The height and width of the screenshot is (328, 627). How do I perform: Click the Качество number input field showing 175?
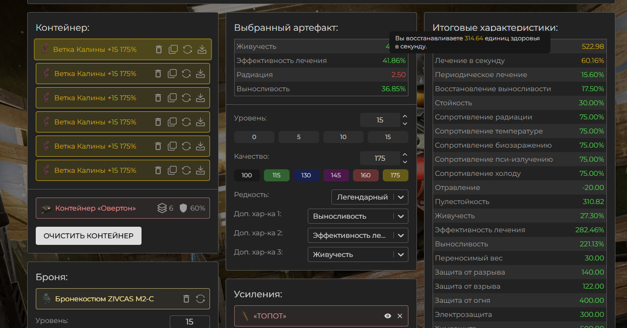click(x=380, y=158)
